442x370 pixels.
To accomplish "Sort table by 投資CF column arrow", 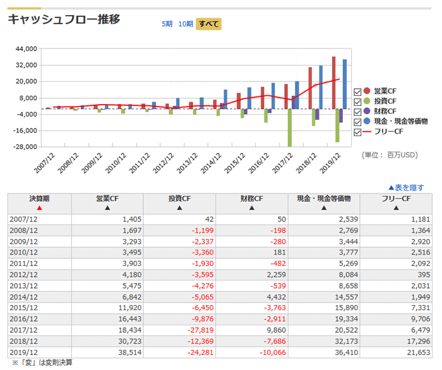I will [x=179, y=207].
